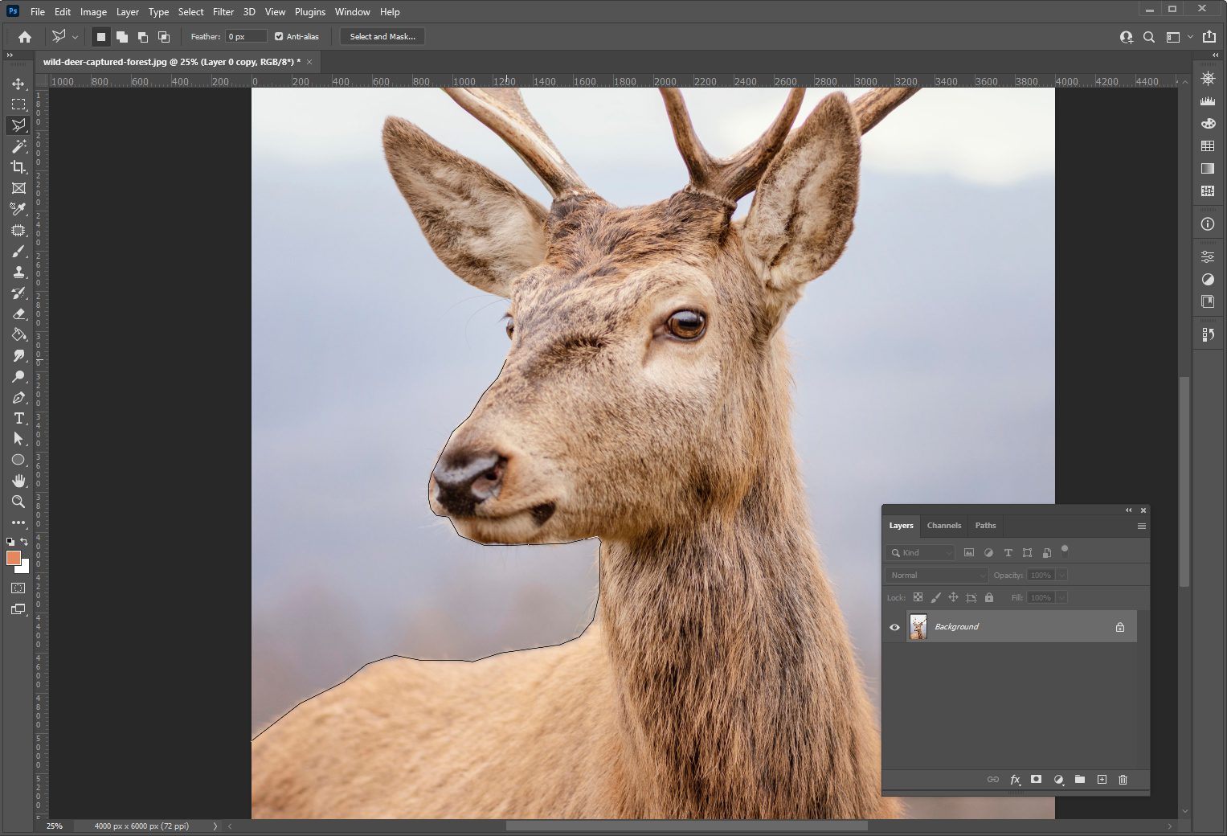Toggle the Anti-alias checkbox

[x=279, y=36]
